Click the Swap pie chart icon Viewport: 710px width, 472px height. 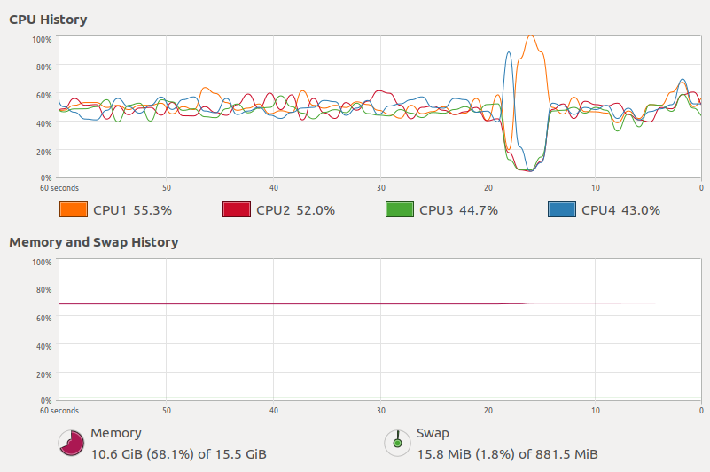click(x=397, y=442)
